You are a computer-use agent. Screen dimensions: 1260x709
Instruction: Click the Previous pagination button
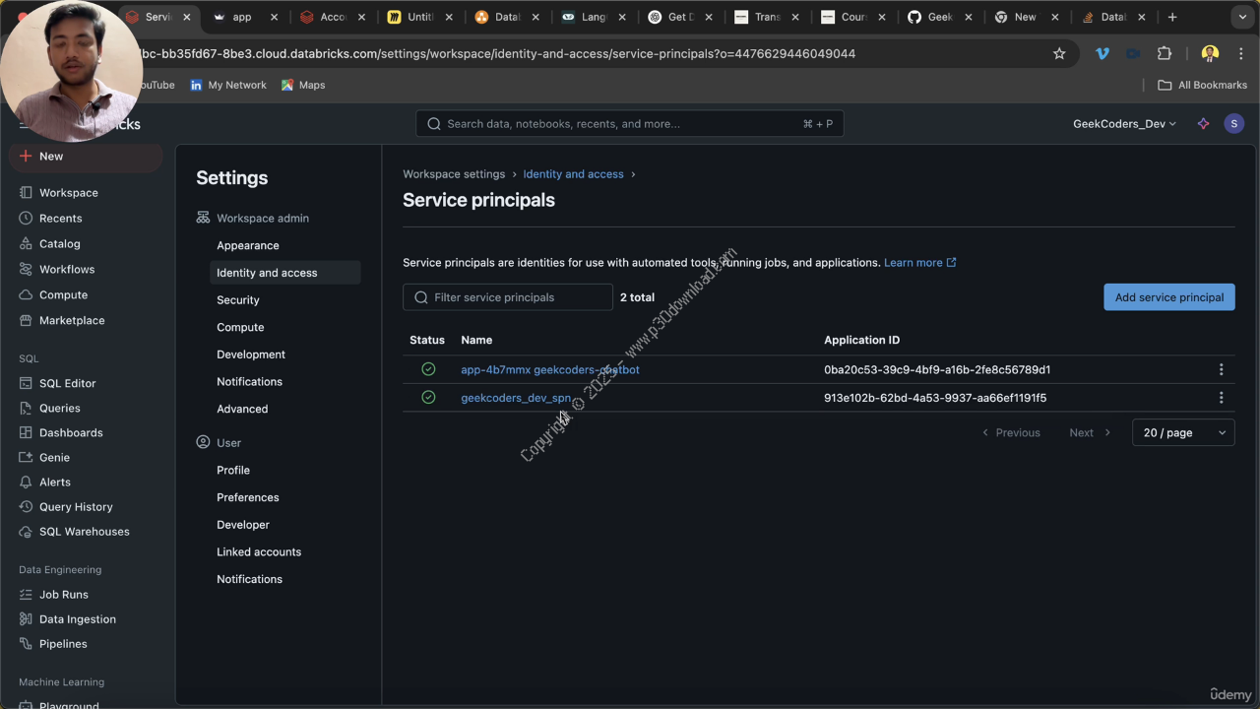tap(1011, 432)
